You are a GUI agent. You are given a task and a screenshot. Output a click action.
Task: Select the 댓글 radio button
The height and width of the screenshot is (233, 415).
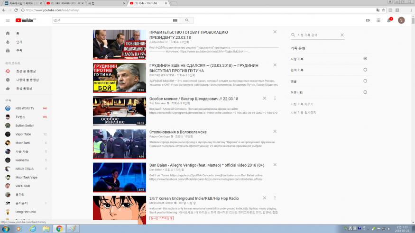[x=365, y=81]
